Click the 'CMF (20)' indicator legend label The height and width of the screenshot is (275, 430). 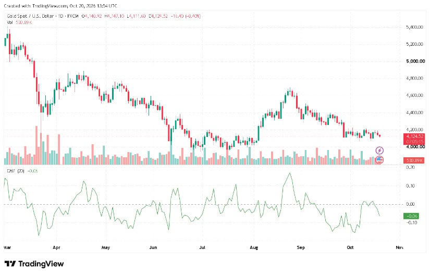16,171
